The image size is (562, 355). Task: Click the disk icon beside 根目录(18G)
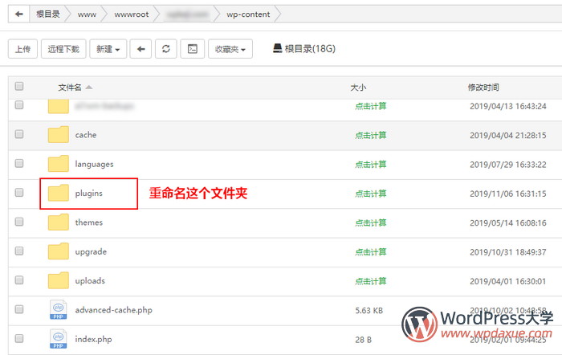coord(278,48)
